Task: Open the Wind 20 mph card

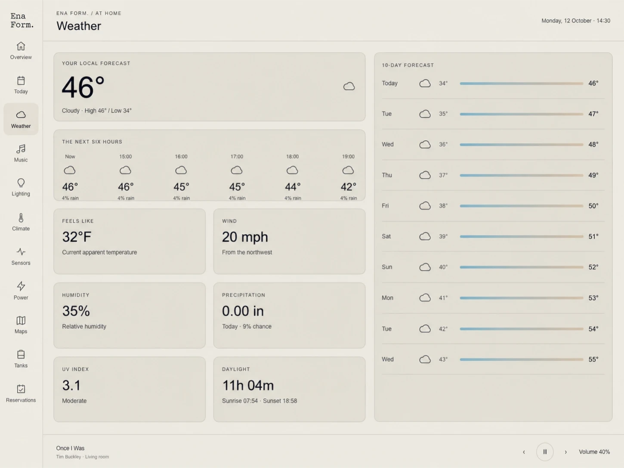Action: pyautogui.click(x=289, y=242)
